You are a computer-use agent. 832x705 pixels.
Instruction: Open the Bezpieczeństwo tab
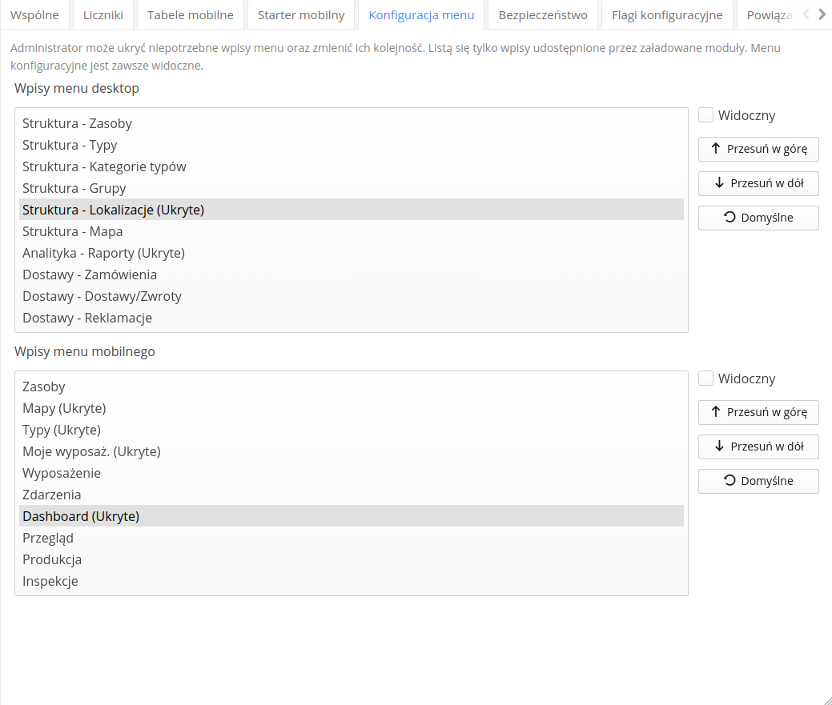[x=543, y=15]
